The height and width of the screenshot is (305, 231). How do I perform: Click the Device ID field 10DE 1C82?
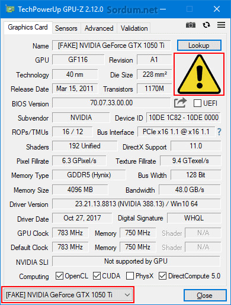pos(184,118)
